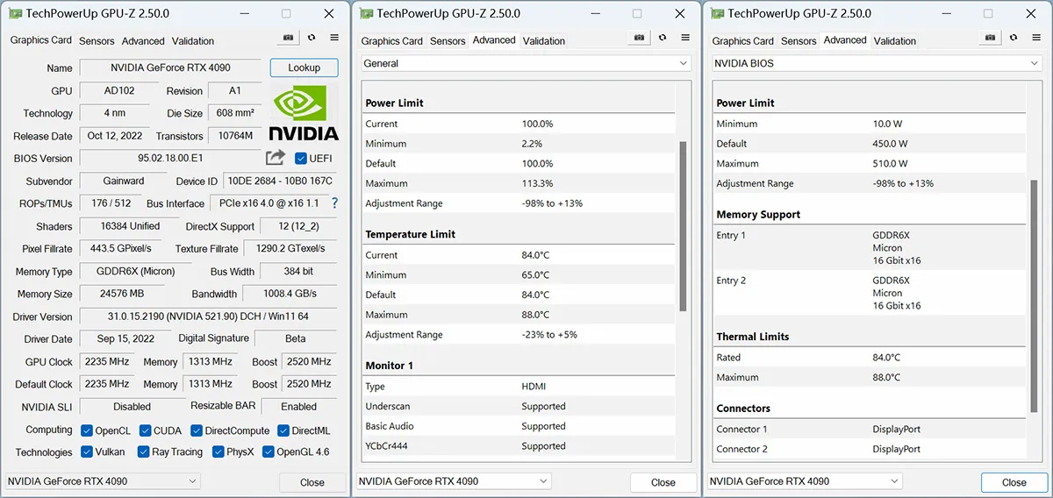Image resolution: width=1053 pixels, height=498 pixels.
Task: Open the hamburger menu in middle window
Action: [685, 38]
